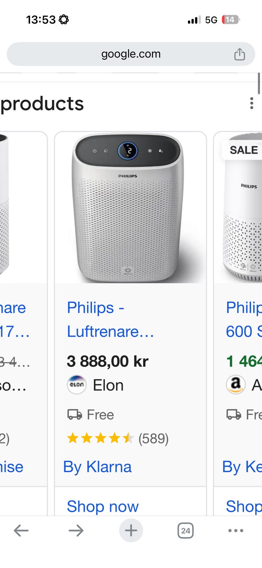Tap the Elon seller name
Screen dimensions: 262x568
point(108,385)
